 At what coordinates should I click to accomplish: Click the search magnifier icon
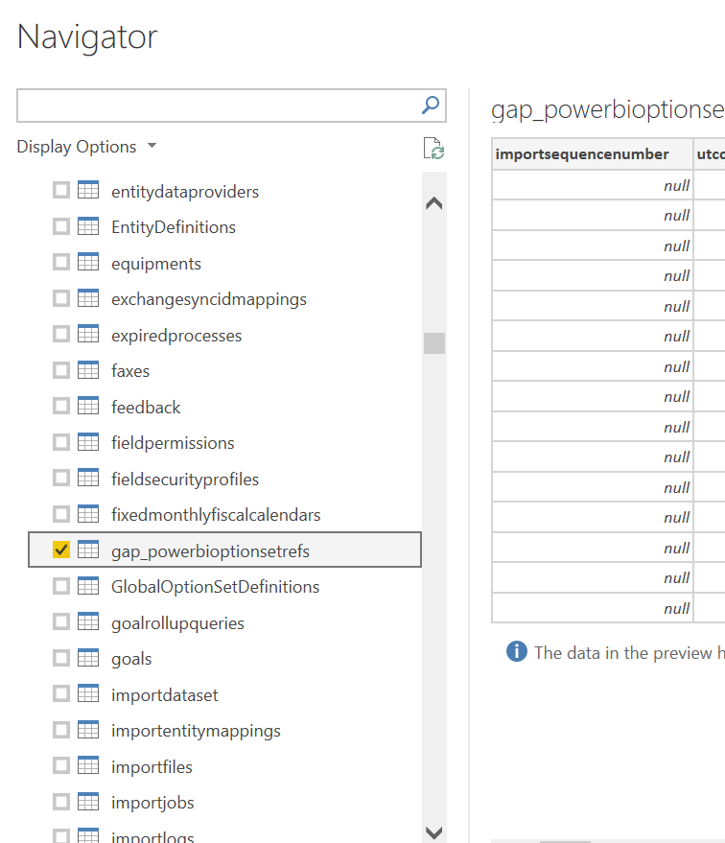431,105
